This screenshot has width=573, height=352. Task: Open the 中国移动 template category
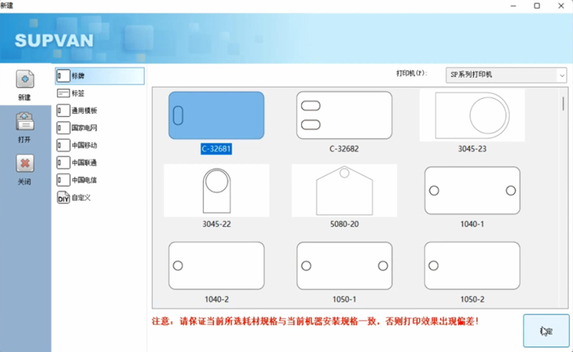coord(83,145)
